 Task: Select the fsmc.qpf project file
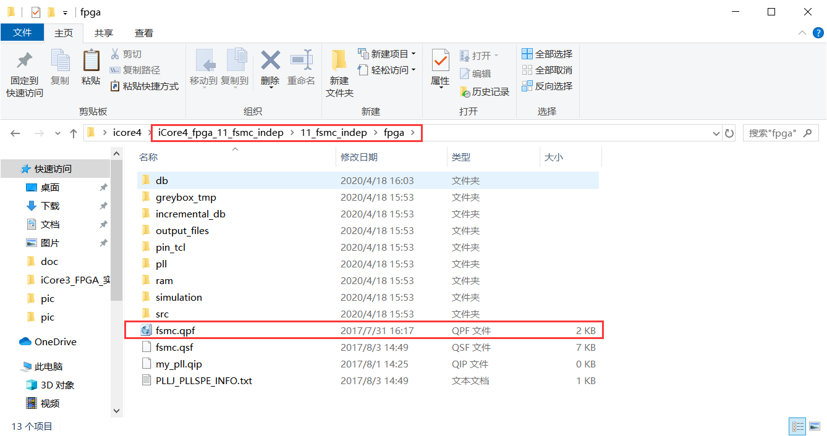pyautogui.click(x=176, y=331)
